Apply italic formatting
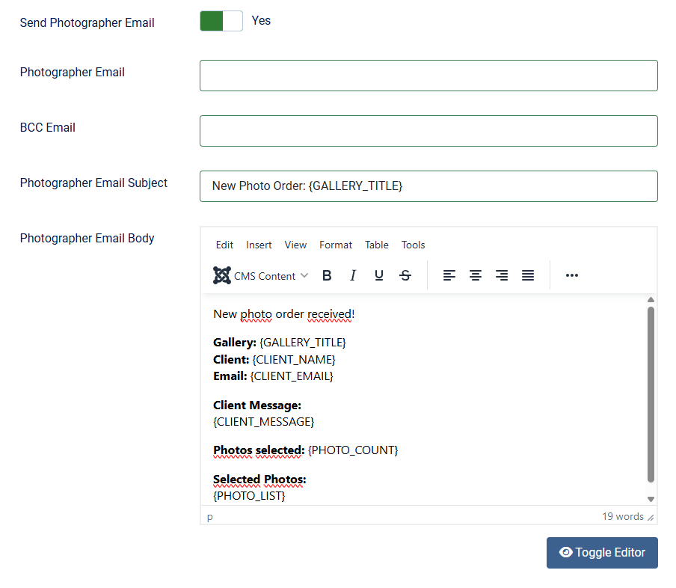The width and height of the screenshot is (676, 588). [x=353, y=275]
